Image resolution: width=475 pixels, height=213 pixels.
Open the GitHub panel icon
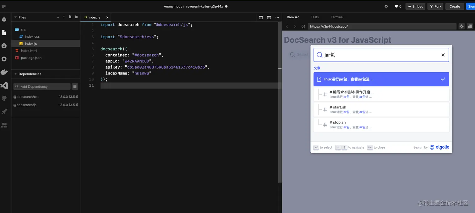click(4, 99)
